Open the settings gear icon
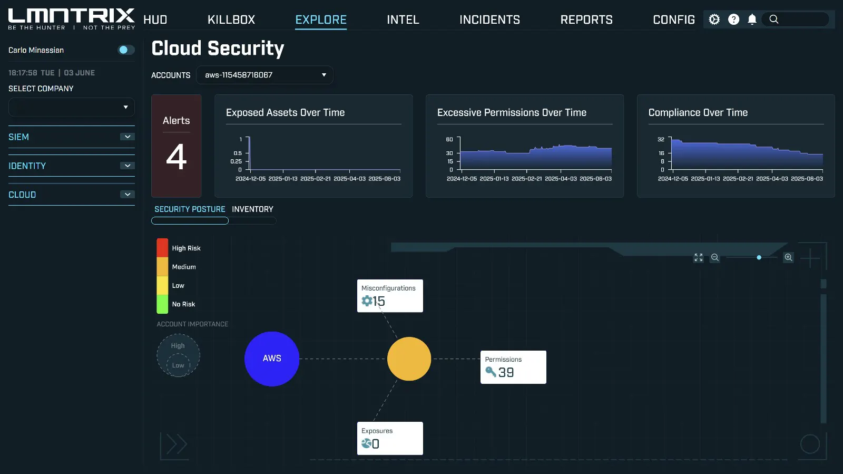843x474 pixels. click(x=714, y=20)
